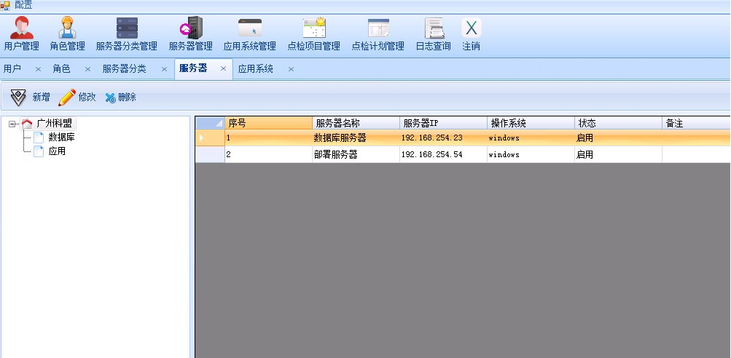
Task: Click windows cell in 部署服务器 row
Action: click(x=531, y=154)
